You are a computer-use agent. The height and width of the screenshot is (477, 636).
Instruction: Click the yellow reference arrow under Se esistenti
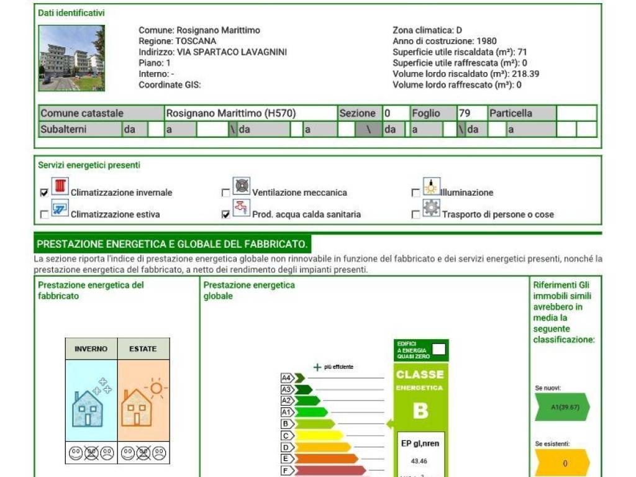562,463
